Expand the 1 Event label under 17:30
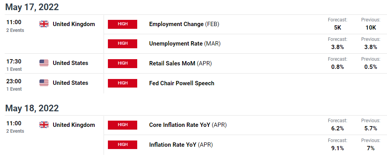This screenshot has width=387, height=158. point(14,69)
